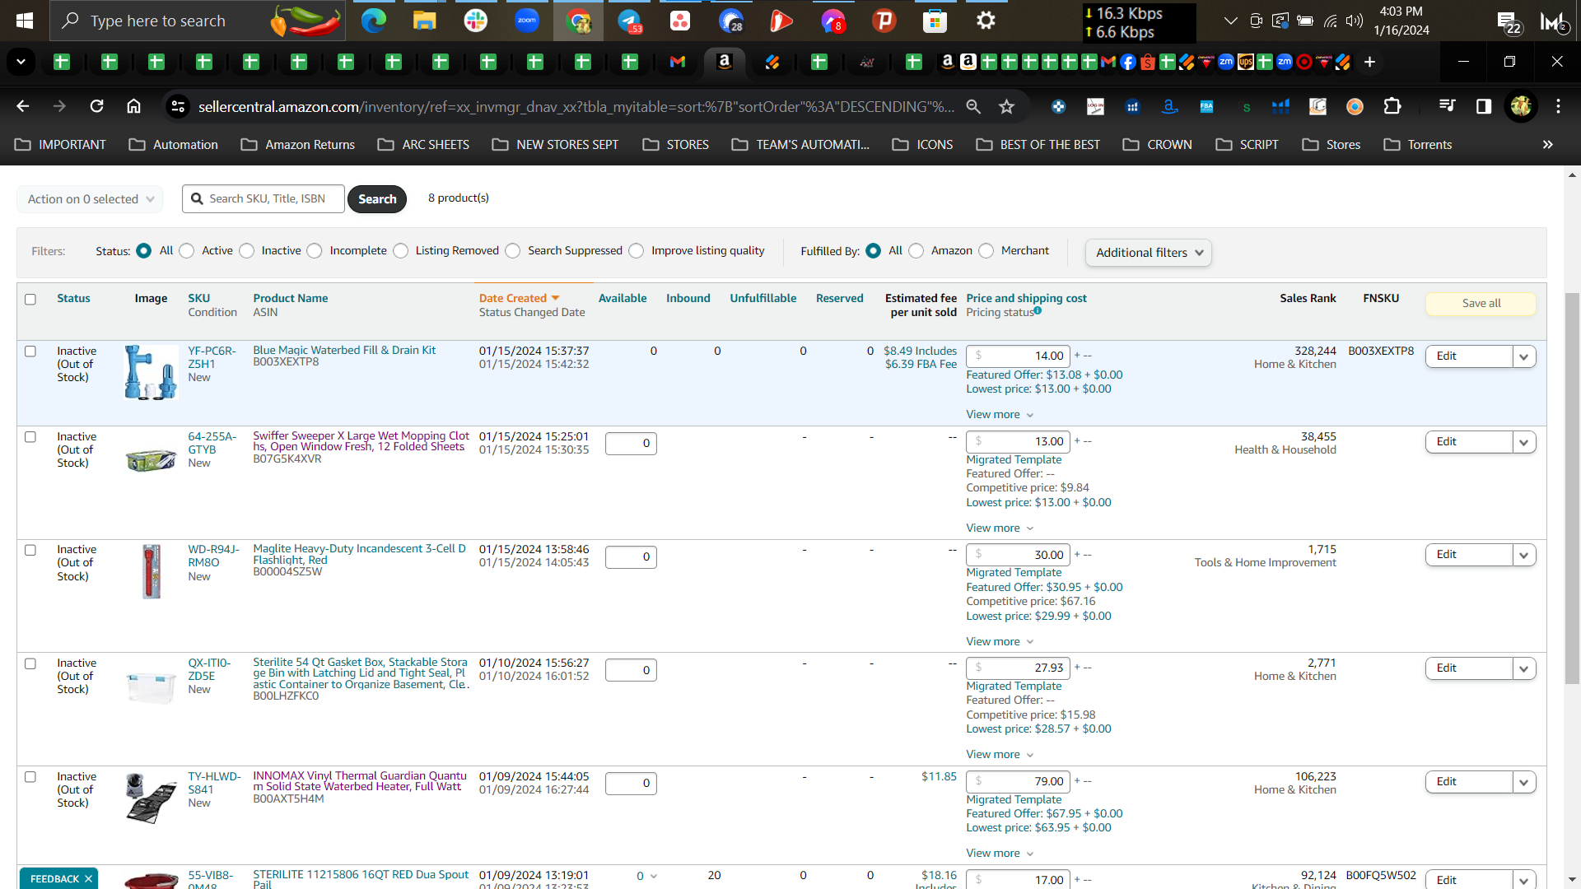
Task: Check the Blue Magic Waterbed kit row
Action: [x=30, y=351]
